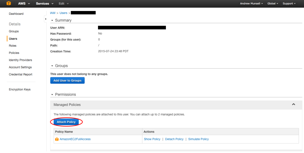304x153 pixels.
Task: Go to Dashboard in the sidebar
Action: pyautogui.click(x=16, y=14)
